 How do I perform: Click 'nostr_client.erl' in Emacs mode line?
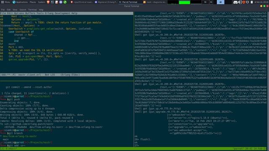29,75
